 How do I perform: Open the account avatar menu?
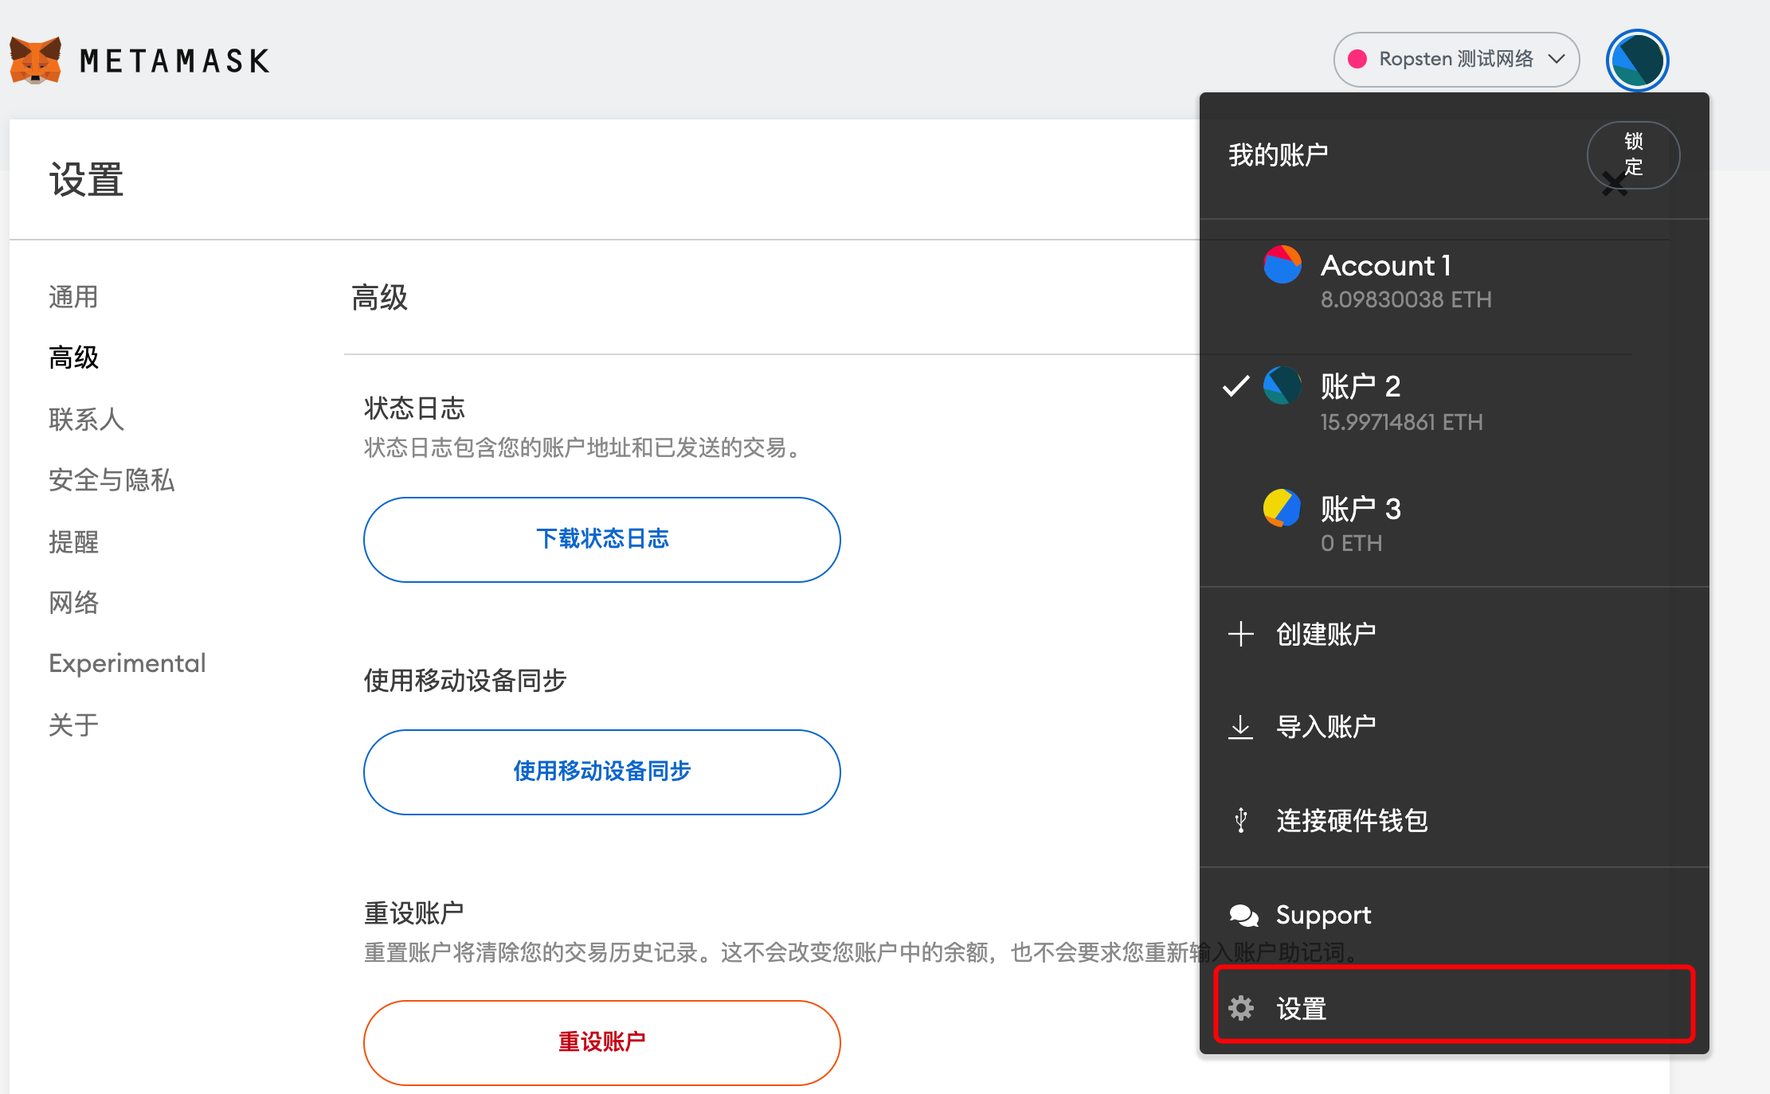[1636, 61]
